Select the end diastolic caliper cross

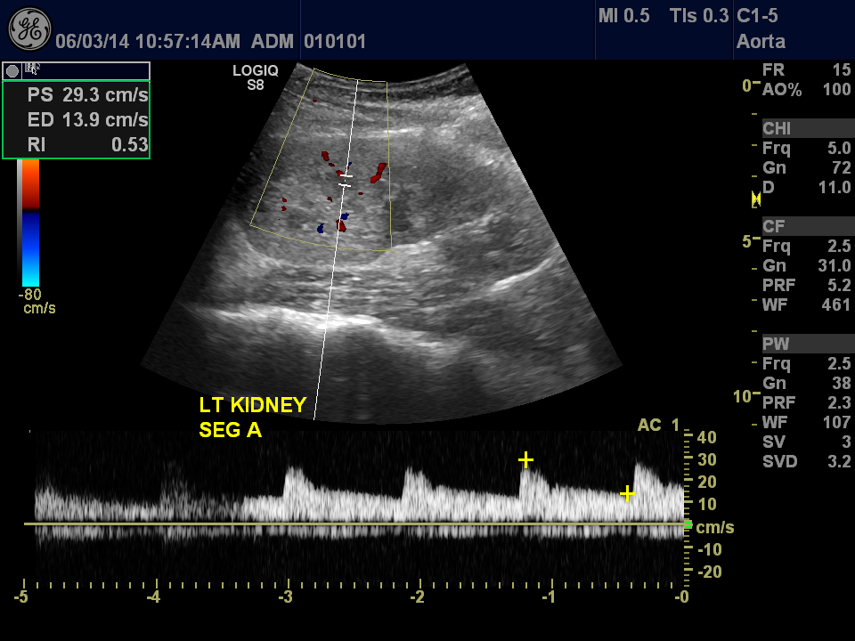point(628,492)
